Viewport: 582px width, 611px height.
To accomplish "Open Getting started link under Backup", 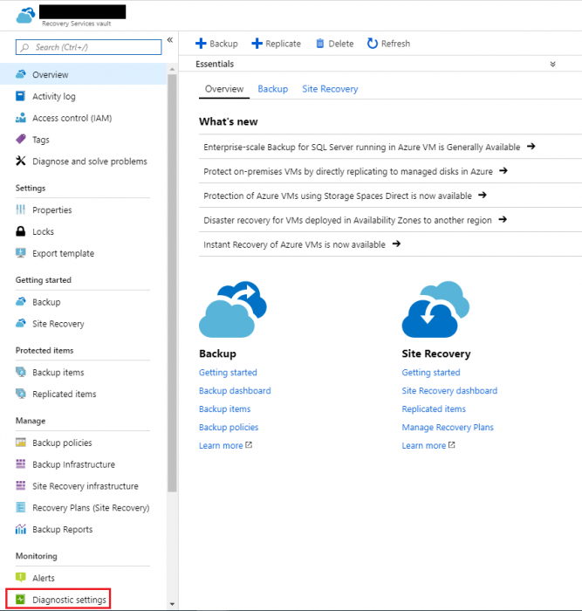I will 228,373.
